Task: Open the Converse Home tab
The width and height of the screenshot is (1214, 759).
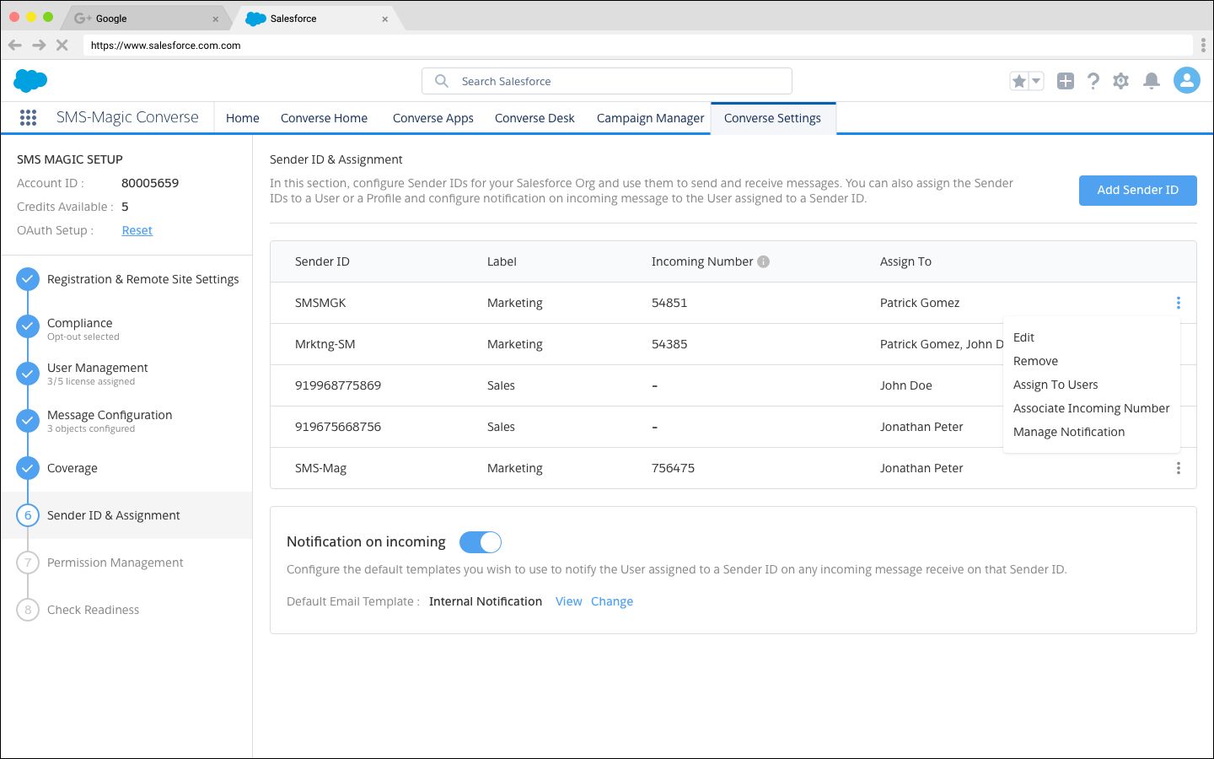Action: [x=324, y=118]
